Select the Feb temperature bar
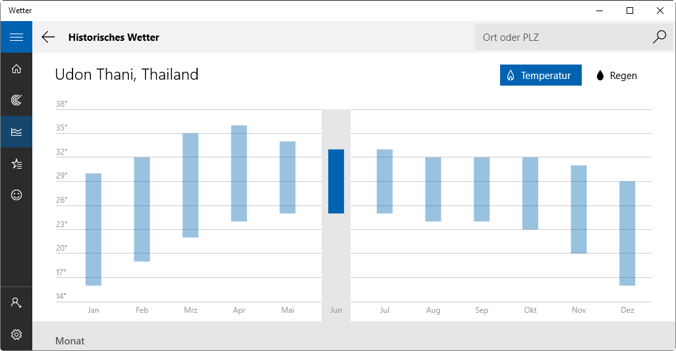The image size is (676, 351). [142, 209]
